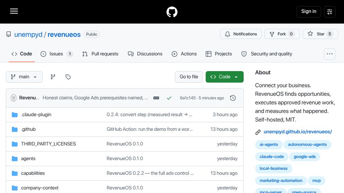Open commit '0.2.4: convert step' message

coord(149,114)
